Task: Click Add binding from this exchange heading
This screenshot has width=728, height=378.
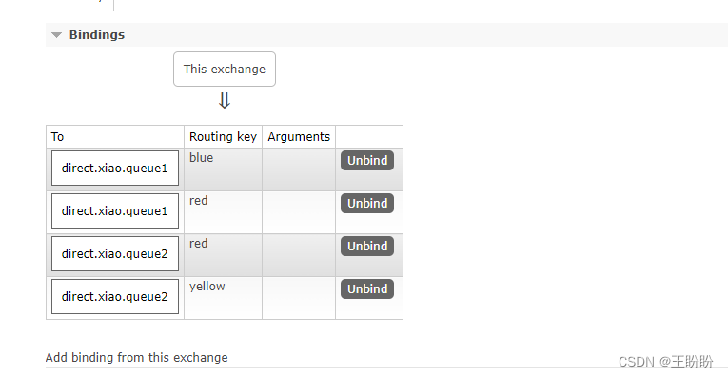Action: click(136, 358)
